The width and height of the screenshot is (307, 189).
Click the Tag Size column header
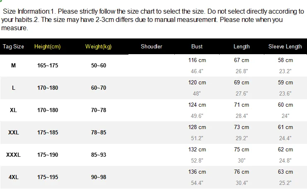click(13, 46)
